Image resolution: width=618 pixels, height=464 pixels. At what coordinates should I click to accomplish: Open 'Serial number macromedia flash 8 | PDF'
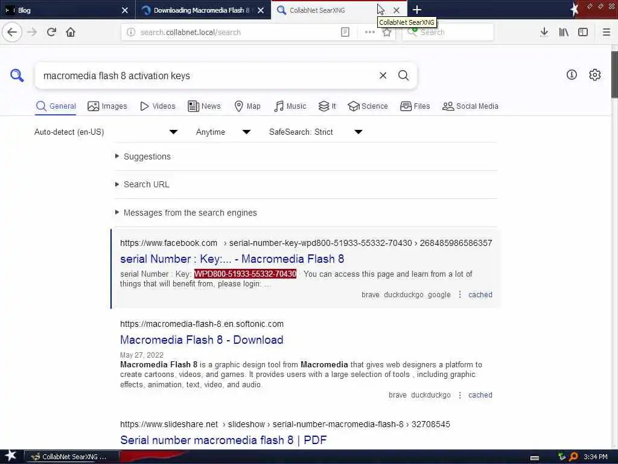[223, 440]
